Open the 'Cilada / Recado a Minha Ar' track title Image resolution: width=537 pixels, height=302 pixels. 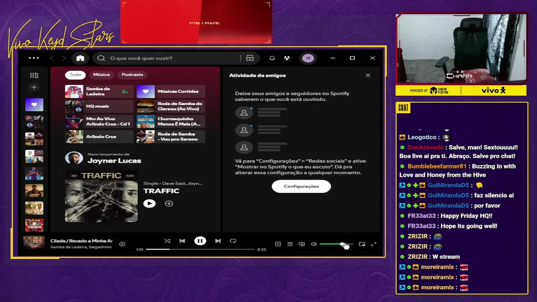pyautogui.click(x=81, y=241)
